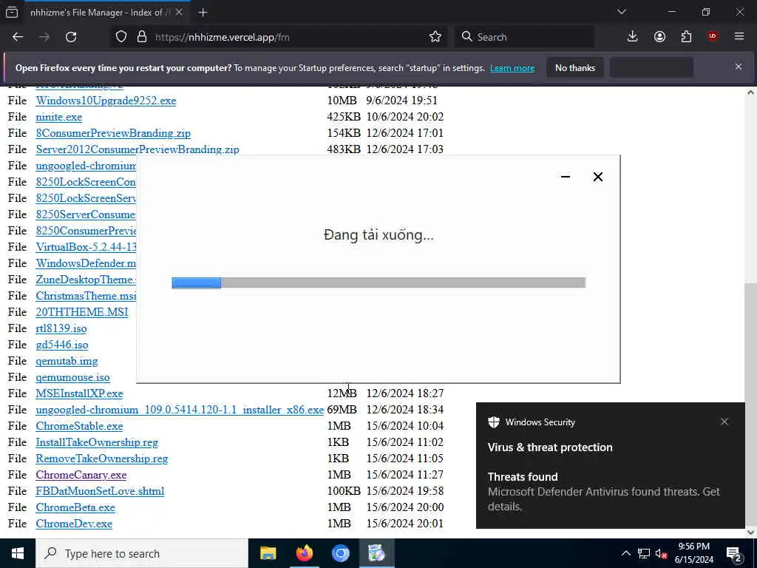757x568 pixels.
Task: Open File Explorer from taskbar
Action: coord(268,553)
